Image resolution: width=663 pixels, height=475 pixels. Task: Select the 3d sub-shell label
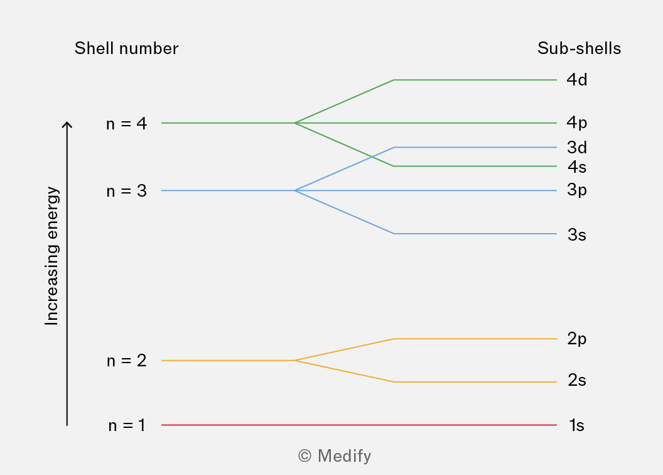point(576,148)
